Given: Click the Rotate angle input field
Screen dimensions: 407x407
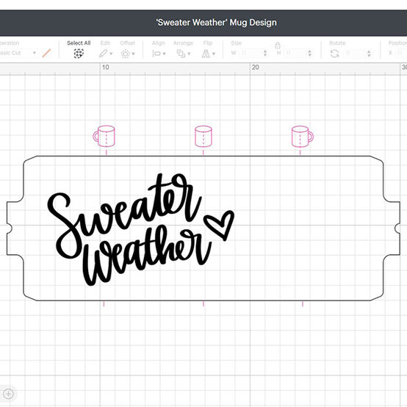Looking at the screenshot, I should point(355,54).
